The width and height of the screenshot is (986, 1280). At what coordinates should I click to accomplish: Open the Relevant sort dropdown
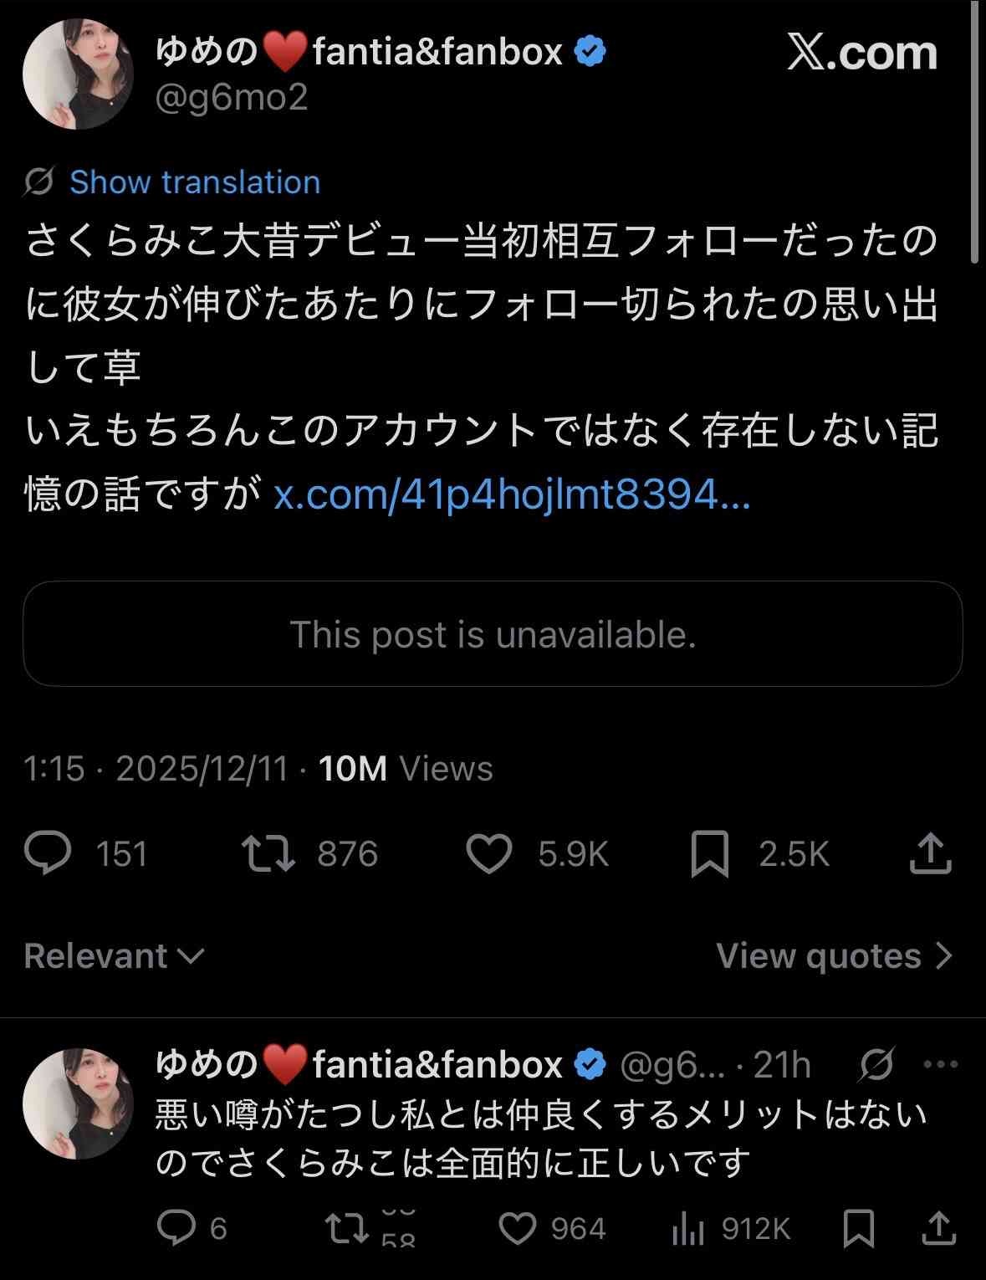[x=114, y=955]
